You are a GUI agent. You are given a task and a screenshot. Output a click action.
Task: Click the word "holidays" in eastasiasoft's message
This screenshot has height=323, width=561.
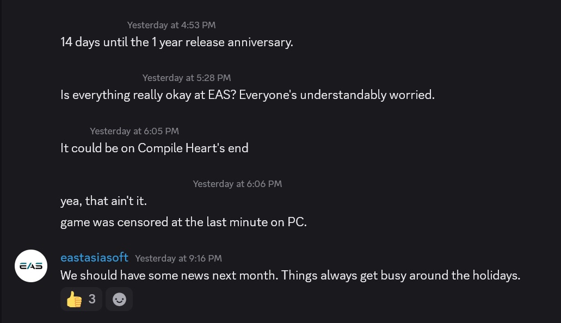point(495,275)
